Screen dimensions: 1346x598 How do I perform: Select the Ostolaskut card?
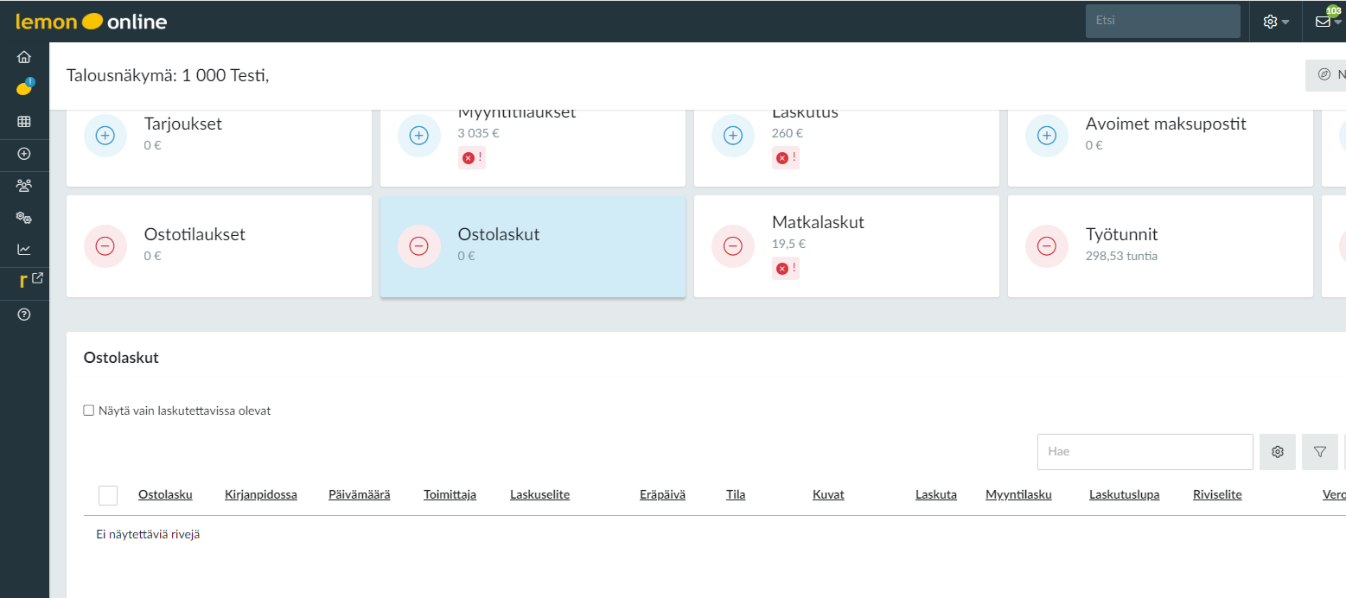(x=533, y=245)
